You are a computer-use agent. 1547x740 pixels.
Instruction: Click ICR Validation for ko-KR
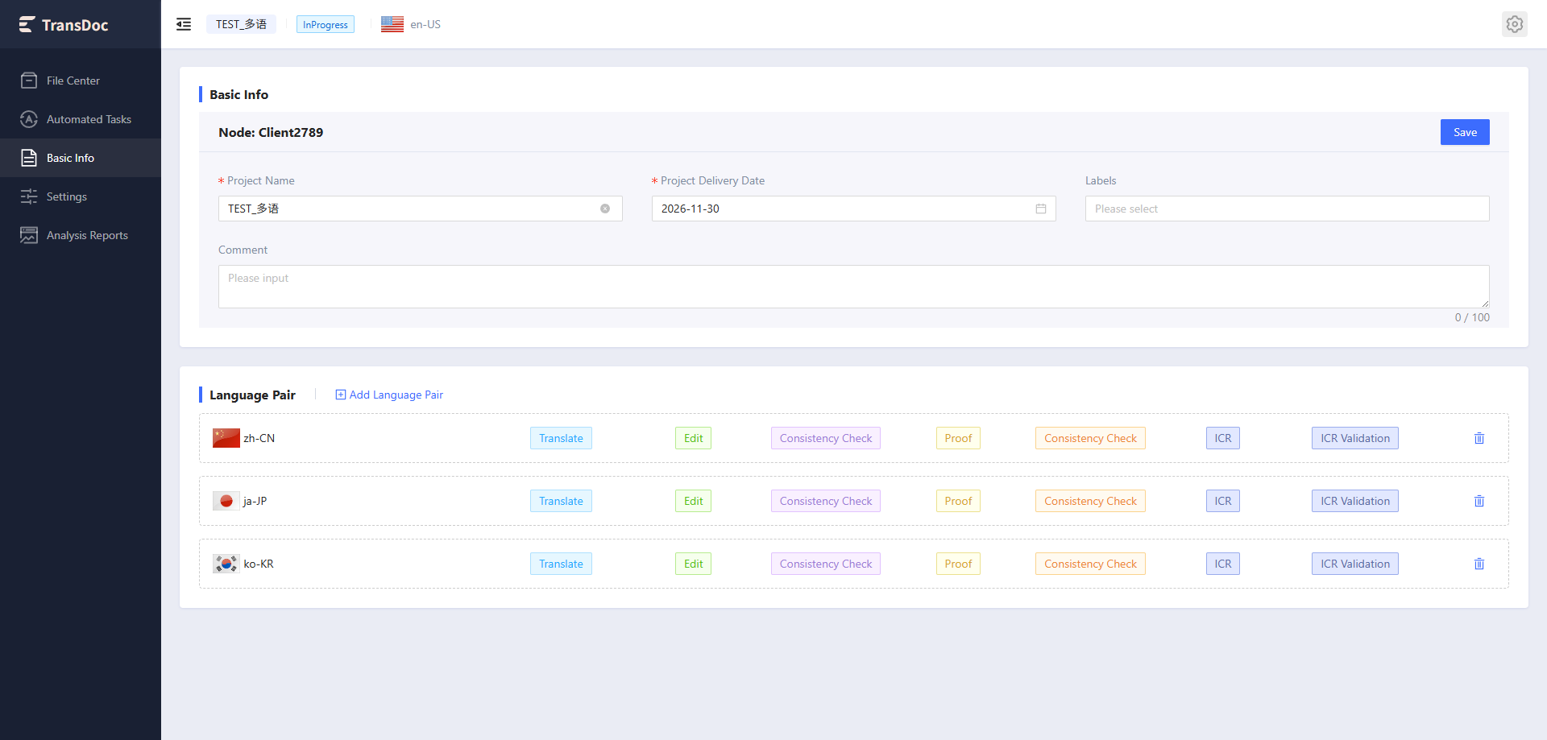point(1354,564)
